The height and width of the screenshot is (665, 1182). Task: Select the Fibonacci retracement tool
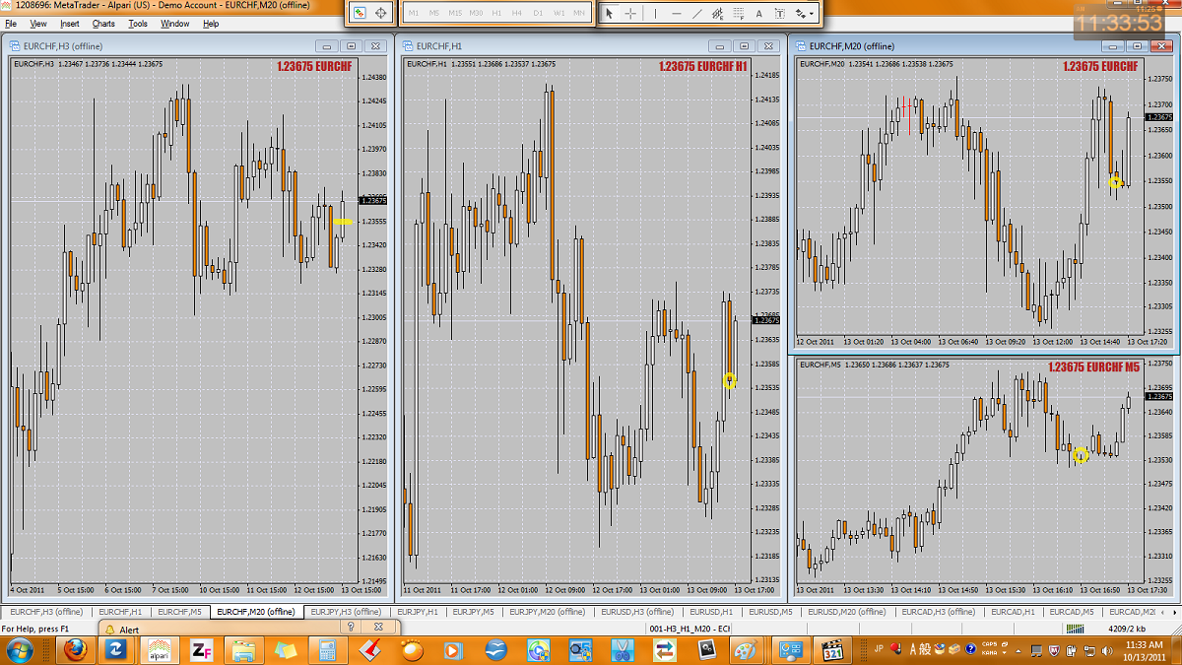tap(738, 13)
